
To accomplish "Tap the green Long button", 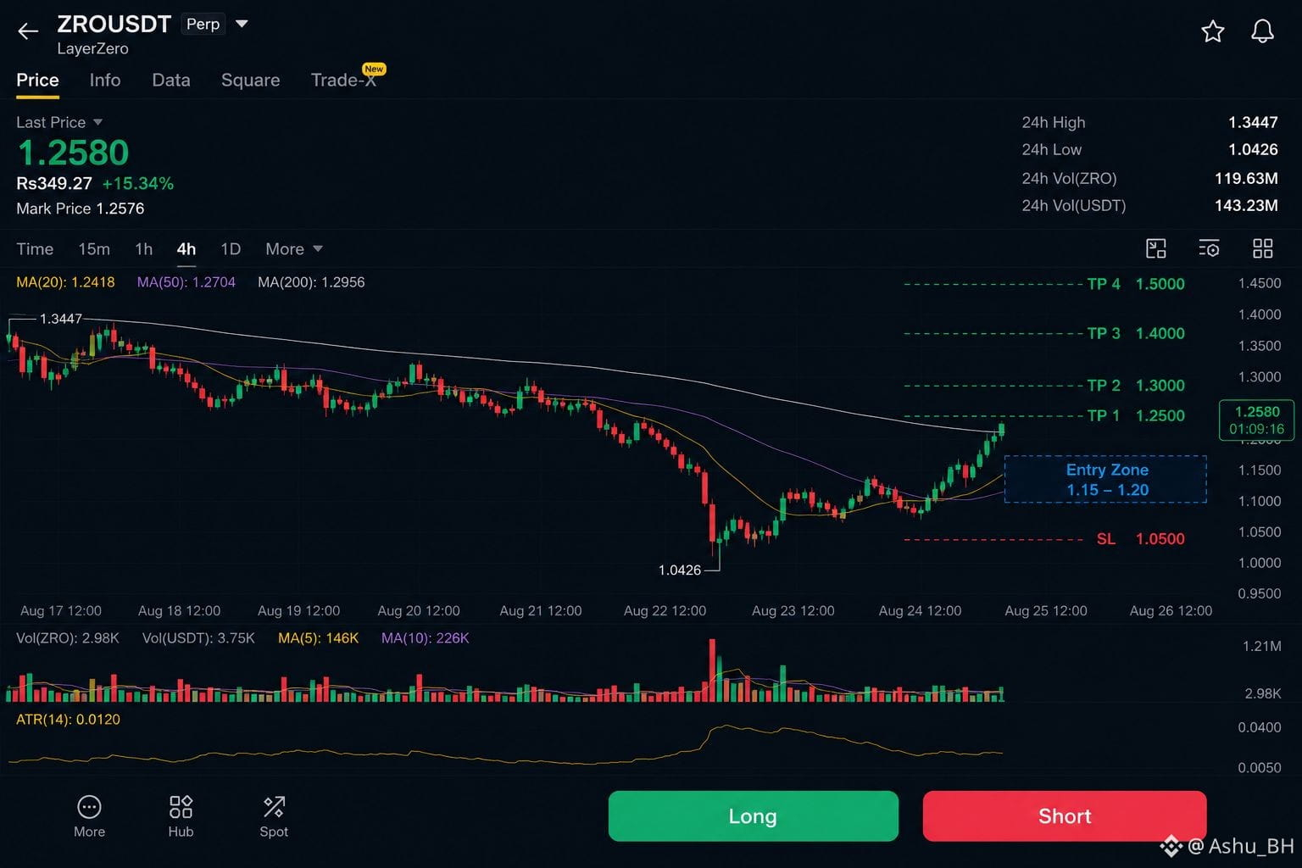I will (753, 816).
